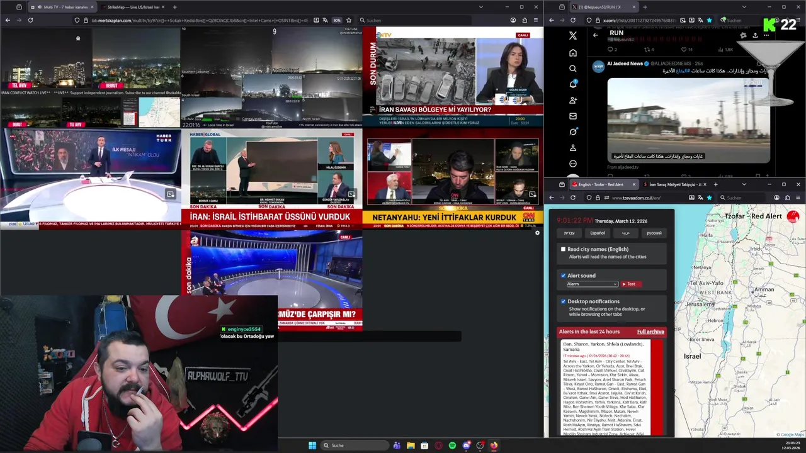Open Al Jadeed News profile name

point(625,64)
